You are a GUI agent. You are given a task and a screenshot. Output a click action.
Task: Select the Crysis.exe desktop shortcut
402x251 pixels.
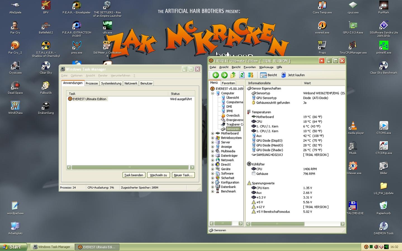(x=15, y=68)
